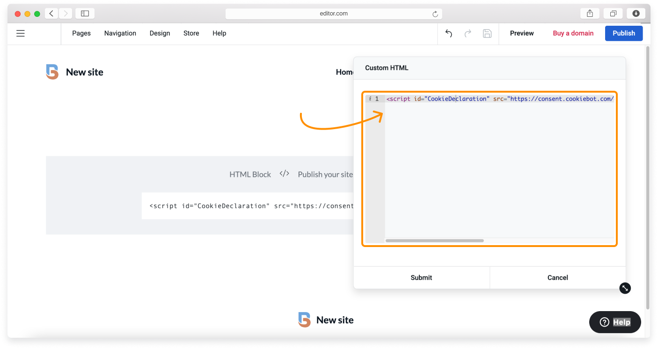Click the Custom HTML dialog title
The image size is (658, 349).
pos(387,68)
